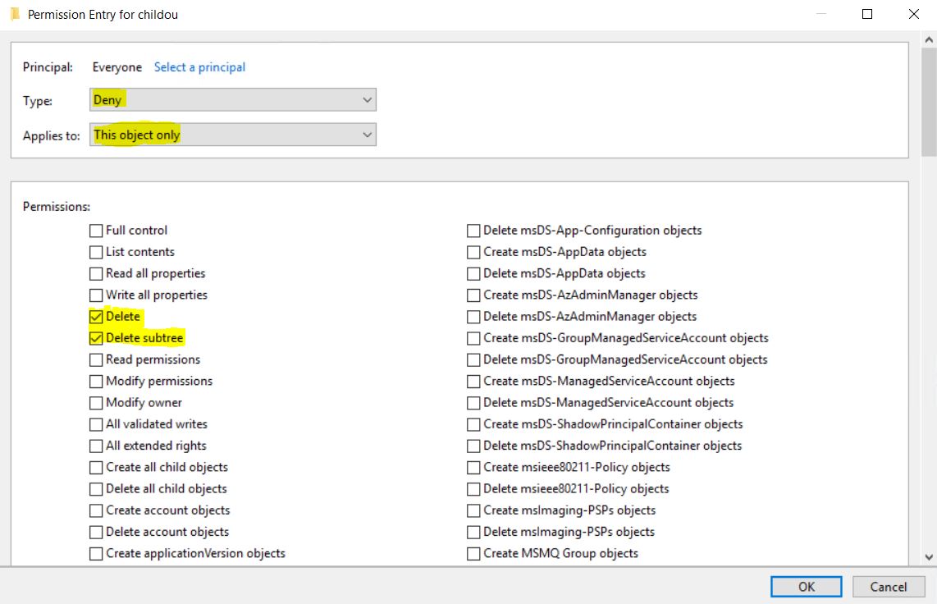Check Write all properties
Viewport: 937px width, 604px height.
tap(96, 295)
